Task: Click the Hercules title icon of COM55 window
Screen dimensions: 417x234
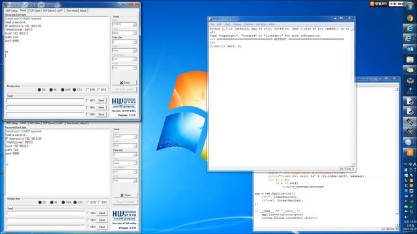Action: (6, 5)
